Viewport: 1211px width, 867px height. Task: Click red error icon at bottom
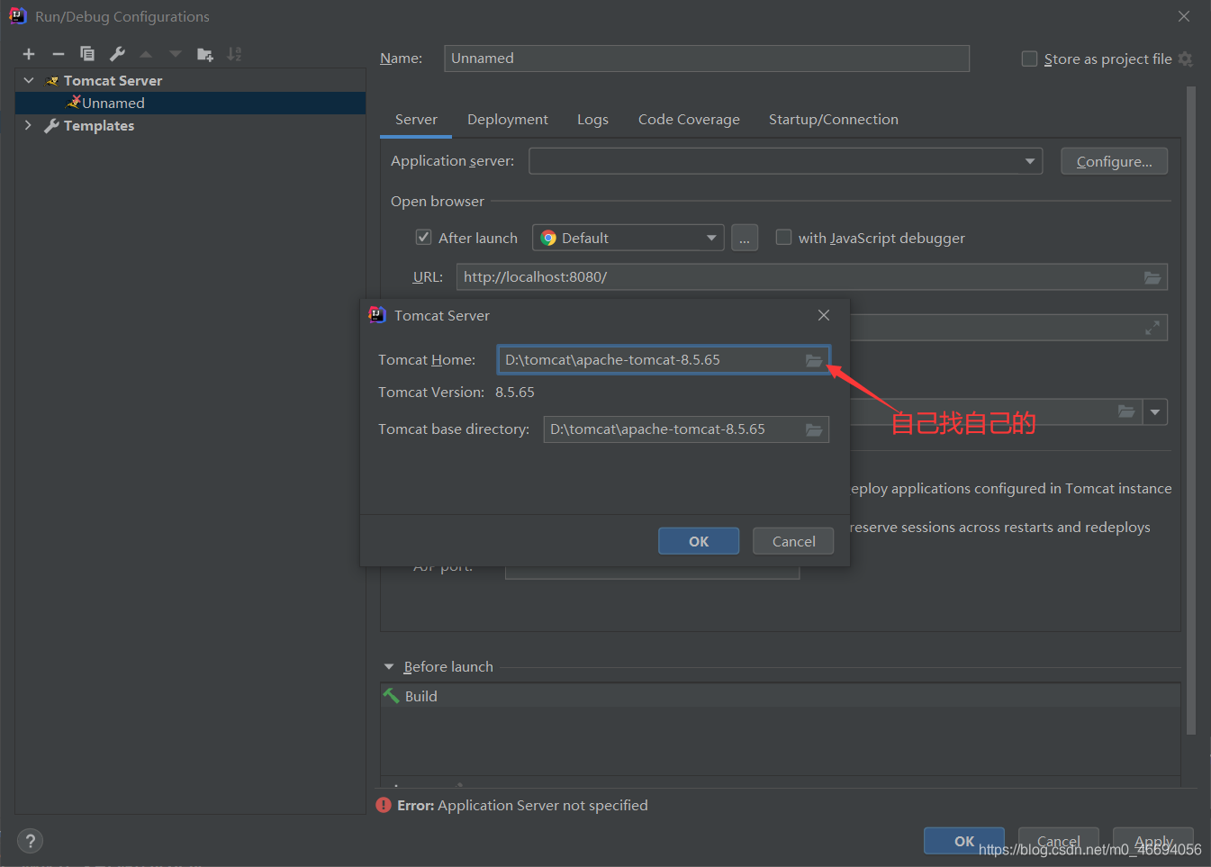(x=384, y=805)
